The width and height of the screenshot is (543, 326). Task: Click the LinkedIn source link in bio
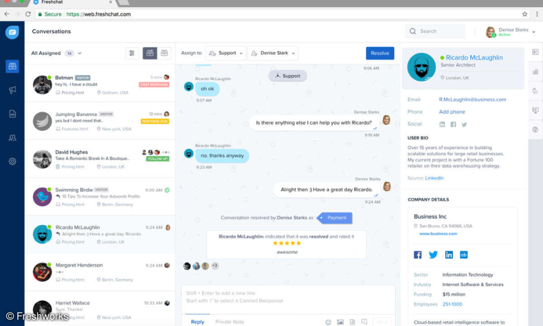[x=434, y=178]
